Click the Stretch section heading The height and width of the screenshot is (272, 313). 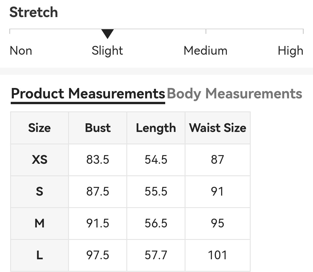[34, 12]
